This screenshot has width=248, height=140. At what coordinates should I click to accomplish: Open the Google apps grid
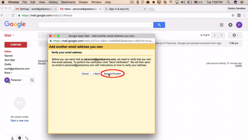(x=222, y=25)
